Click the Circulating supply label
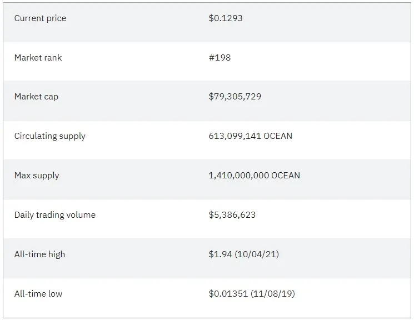 coord(50,136)
